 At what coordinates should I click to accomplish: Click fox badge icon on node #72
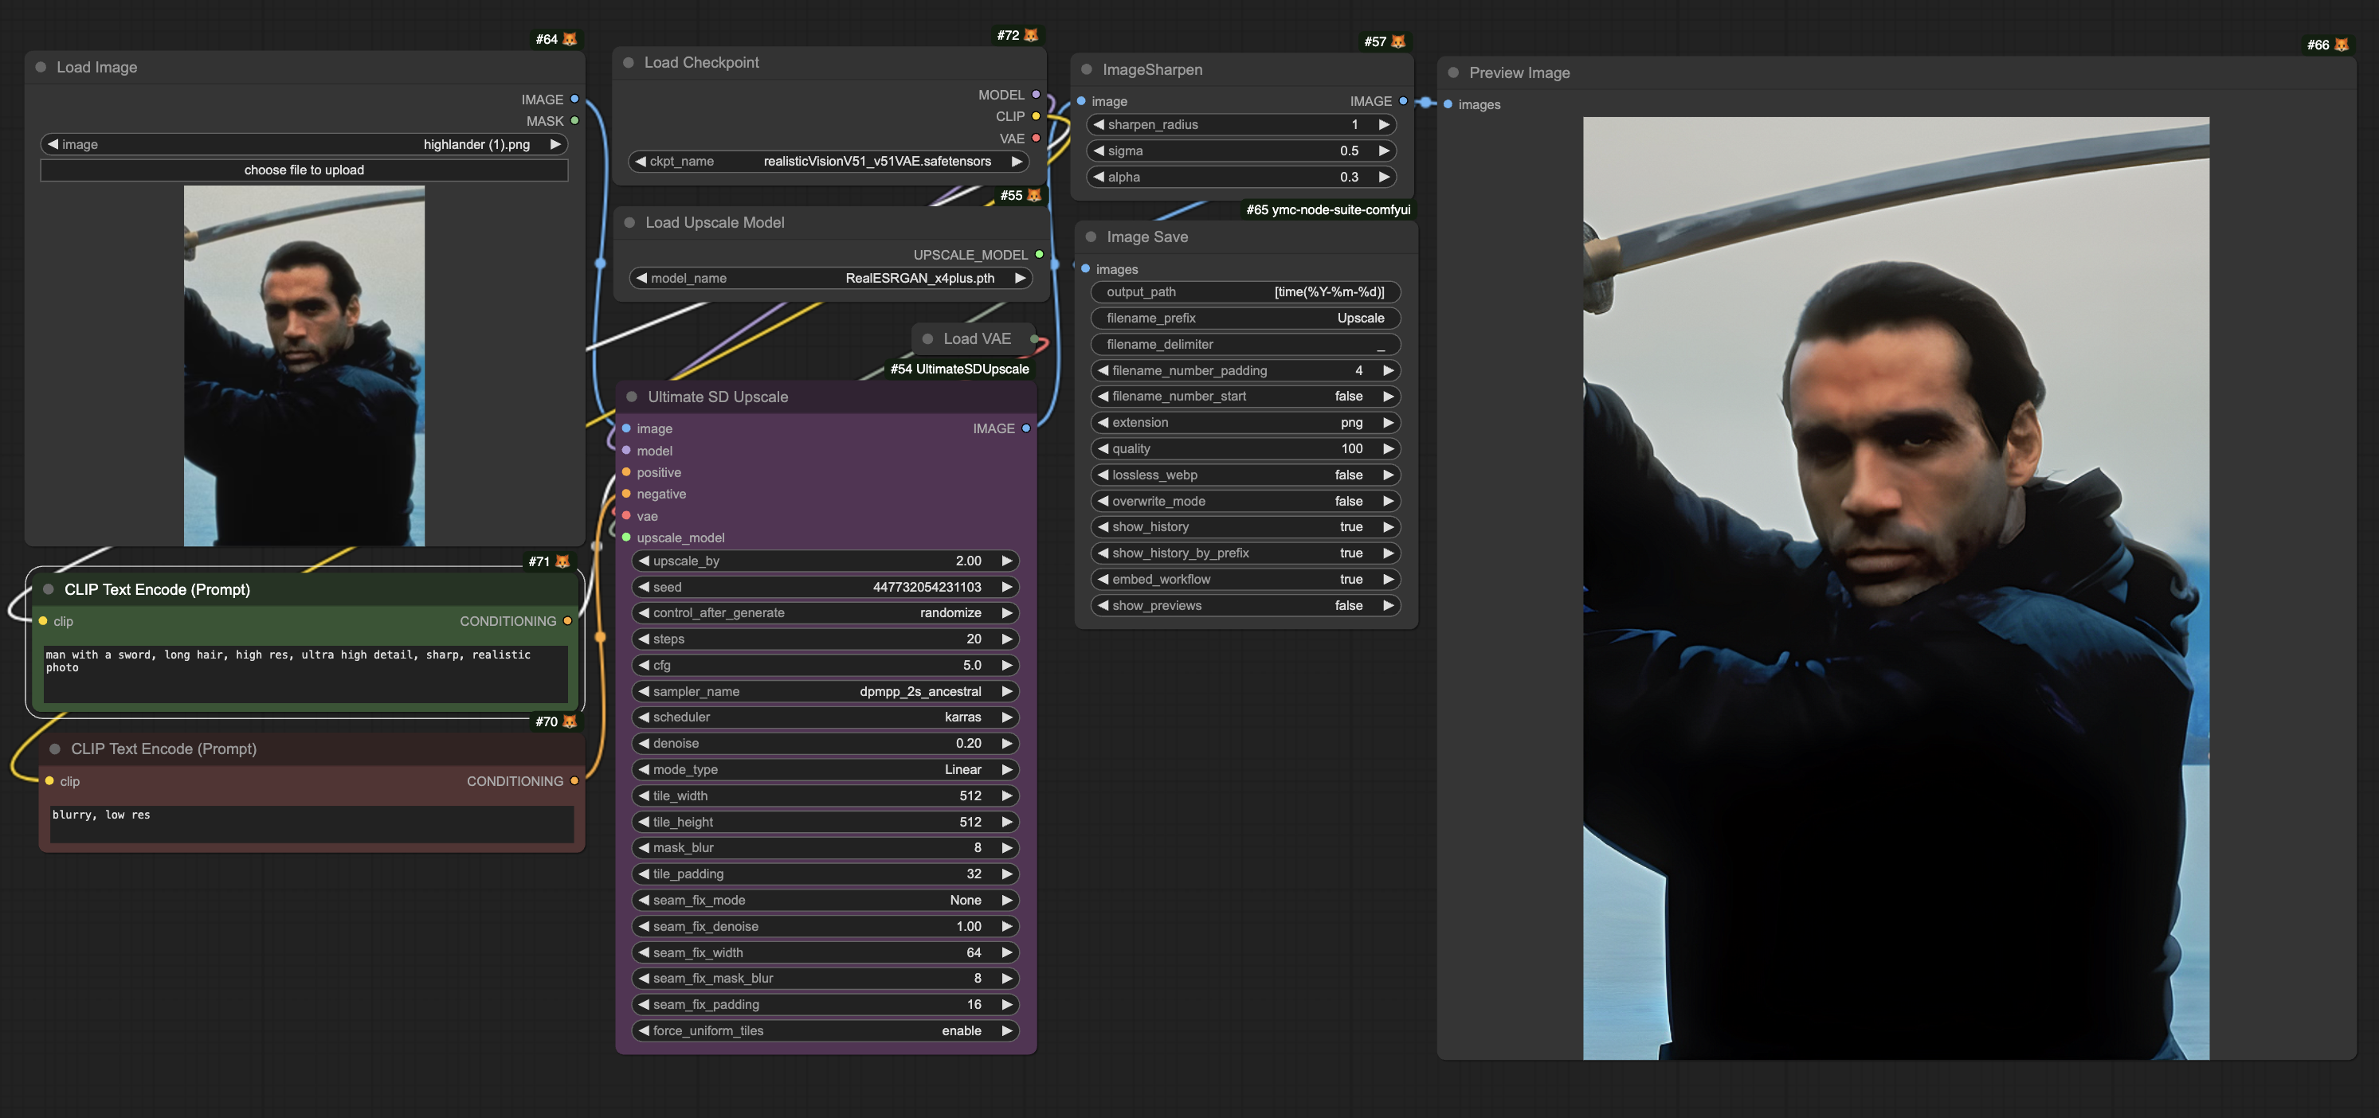coord(1032,35)
